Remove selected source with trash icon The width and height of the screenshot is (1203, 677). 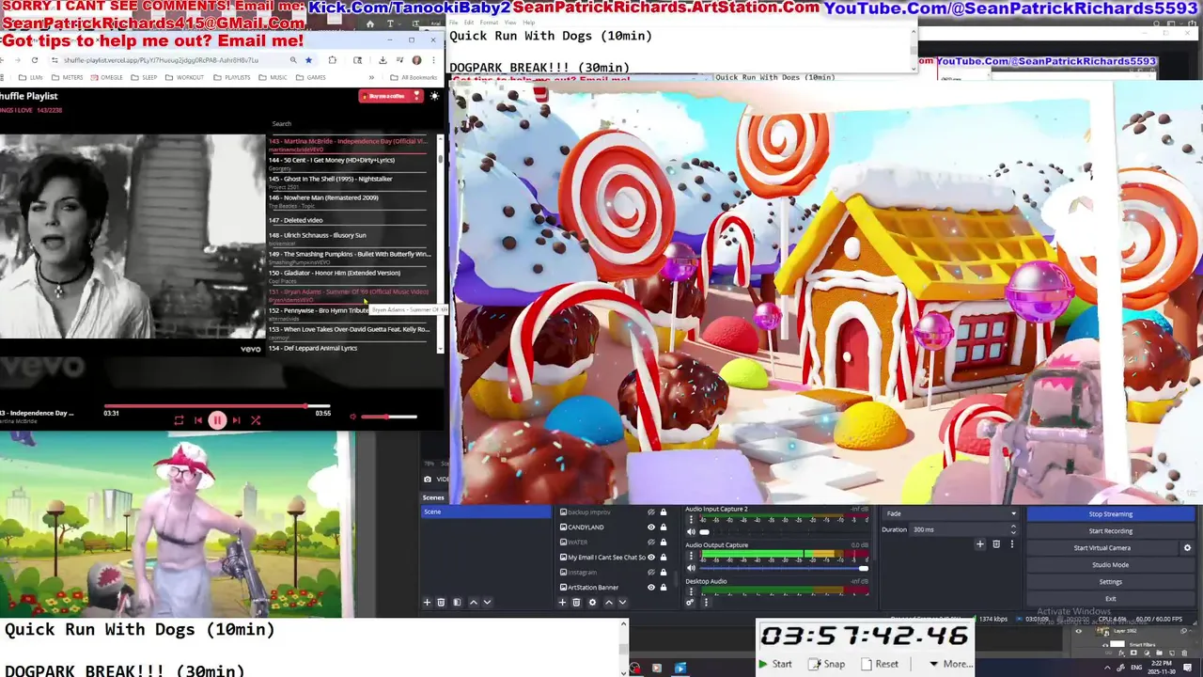(577, 602)
